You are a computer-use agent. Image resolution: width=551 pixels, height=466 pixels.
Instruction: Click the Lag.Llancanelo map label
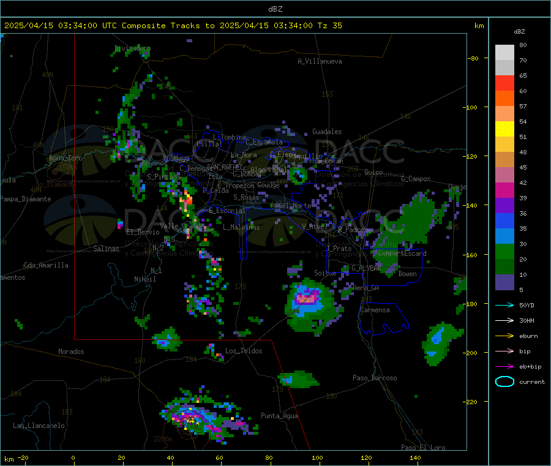[x=39, y=426]
